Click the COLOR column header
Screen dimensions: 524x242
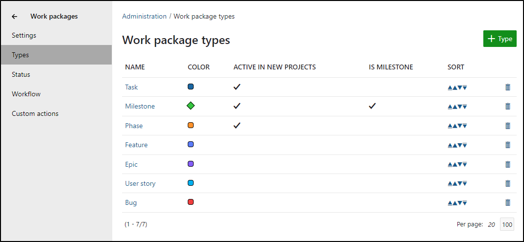click(199, 67)
